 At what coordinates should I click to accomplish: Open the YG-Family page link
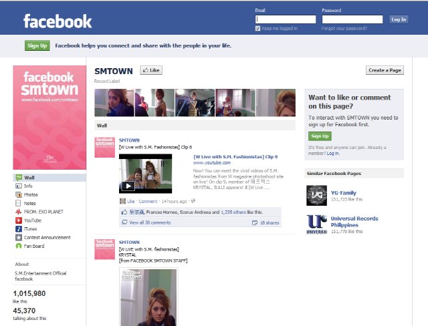343,193
